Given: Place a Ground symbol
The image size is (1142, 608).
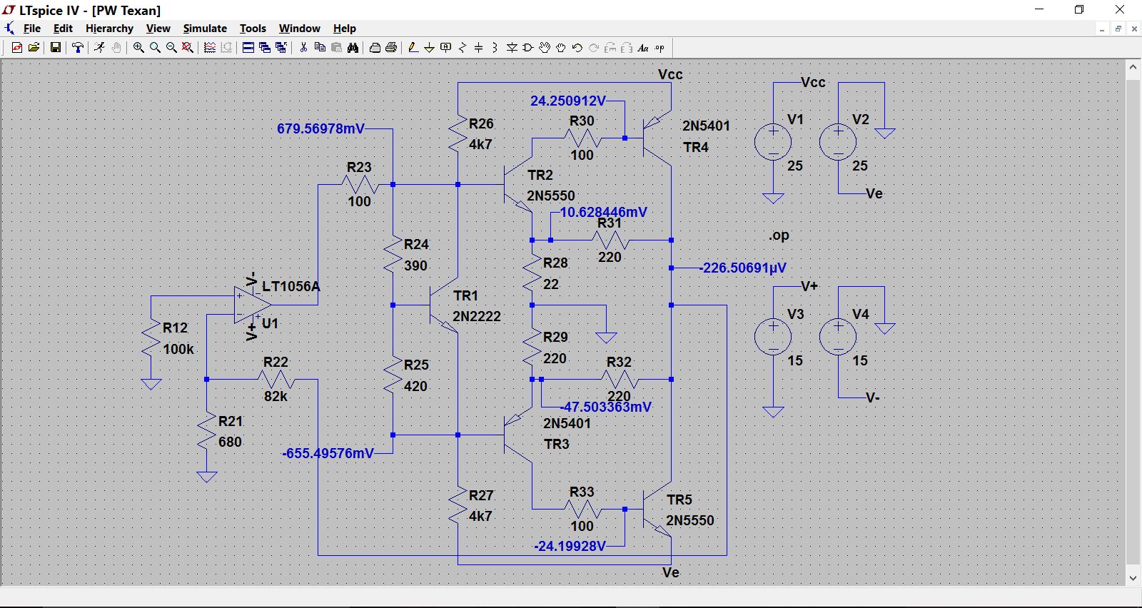Looking at the screenshot, I should pyautogui.click(x=430, y=48).
